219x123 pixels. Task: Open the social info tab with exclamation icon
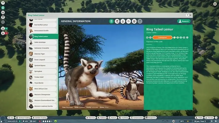point(128,21)
